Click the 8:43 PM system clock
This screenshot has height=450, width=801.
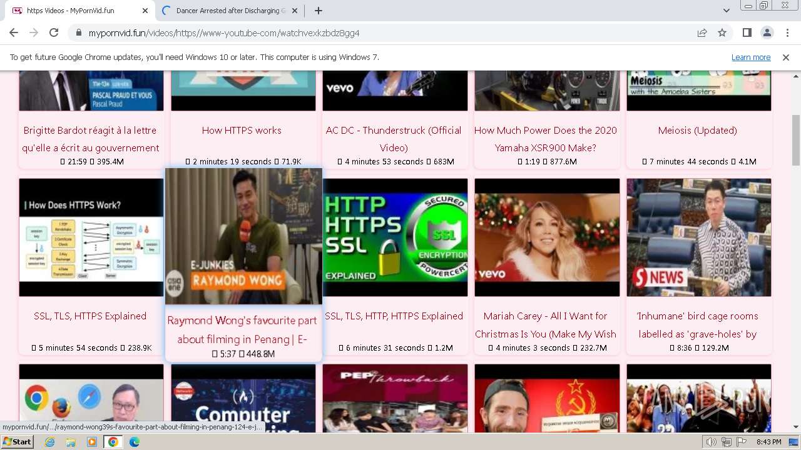point(768,442)
